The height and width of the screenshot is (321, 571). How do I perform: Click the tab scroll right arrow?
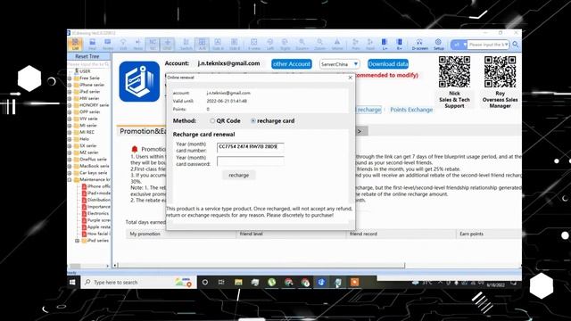pyautogui.click(x=360, y=131)
